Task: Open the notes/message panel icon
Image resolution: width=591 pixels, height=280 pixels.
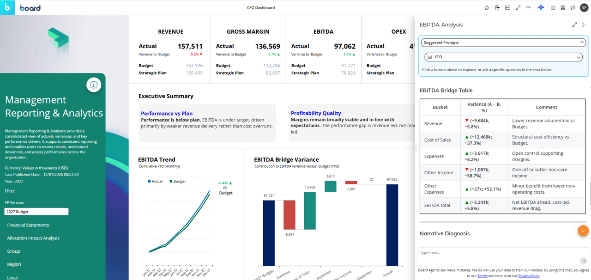Action: pos(553,8)
